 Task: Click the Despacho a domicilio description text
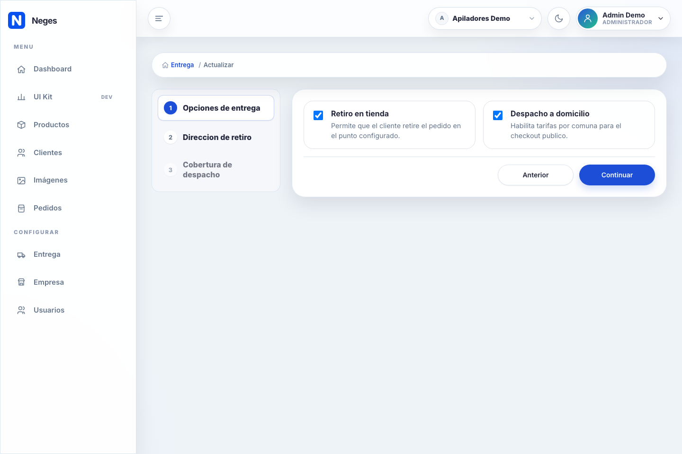[x=566, y=131]
